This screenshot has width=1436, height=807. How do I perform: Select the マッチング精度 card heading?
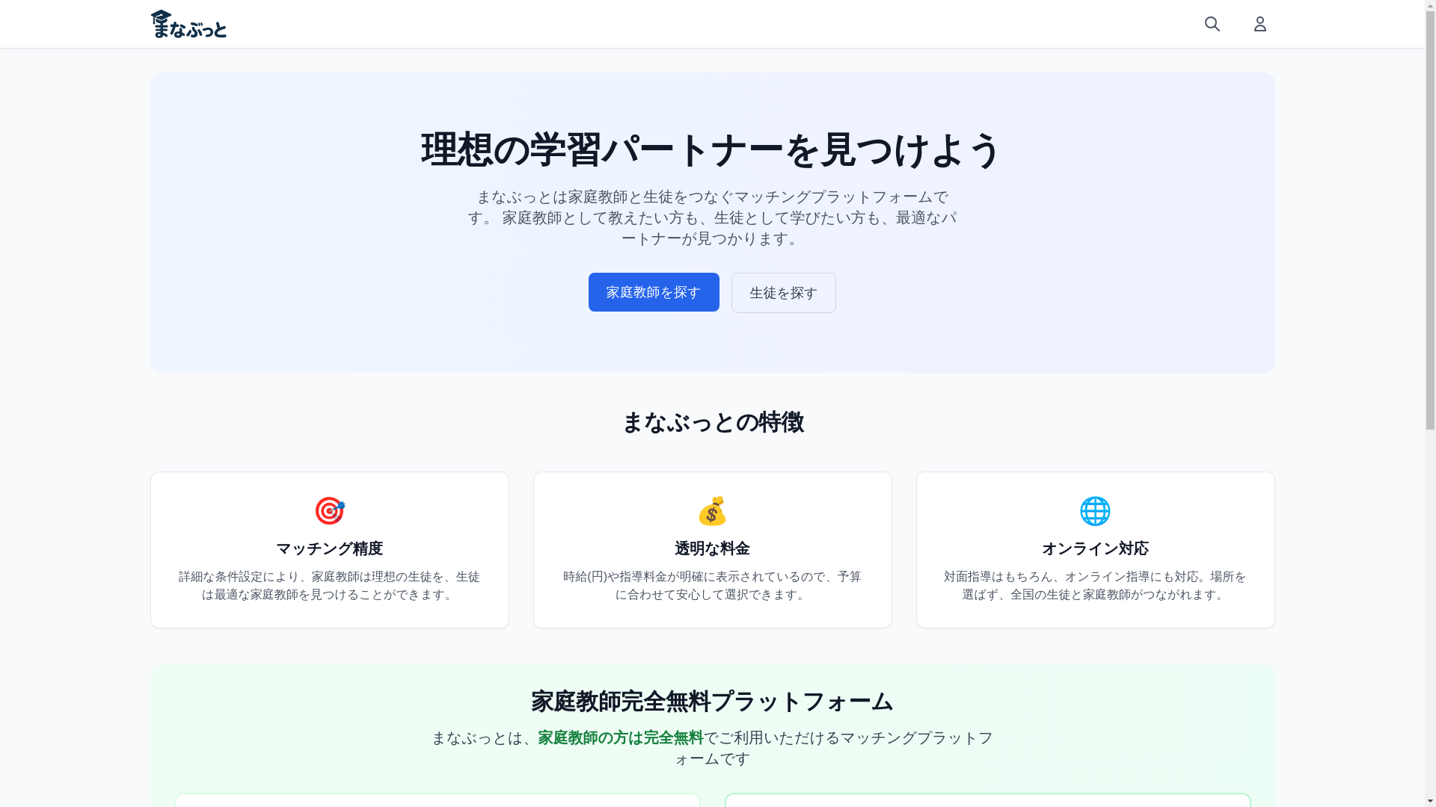pyautogui.click(x=330, y=548)
